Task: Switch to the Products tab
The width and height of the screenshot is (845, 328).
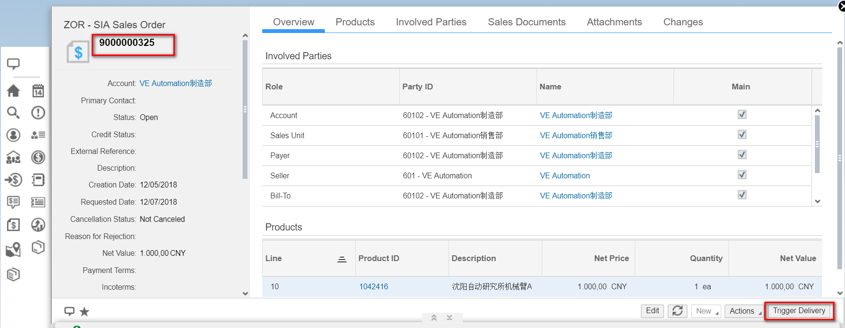Action: click(x=355, y=22)
